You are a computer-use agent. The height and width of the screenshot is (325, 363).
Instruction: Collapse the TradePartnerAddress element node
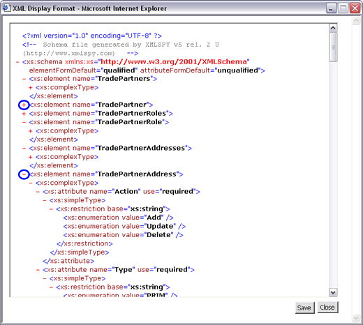(24, 174)
